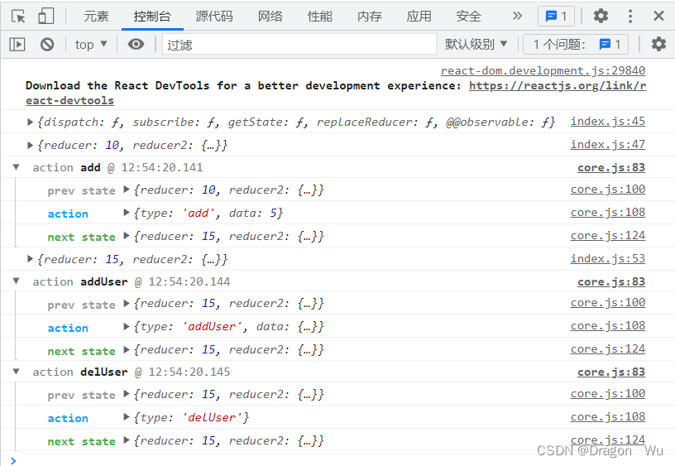Open core.js:124 link in add group
The width and height of the screenshot is (675, 466).
click(608, 236)
